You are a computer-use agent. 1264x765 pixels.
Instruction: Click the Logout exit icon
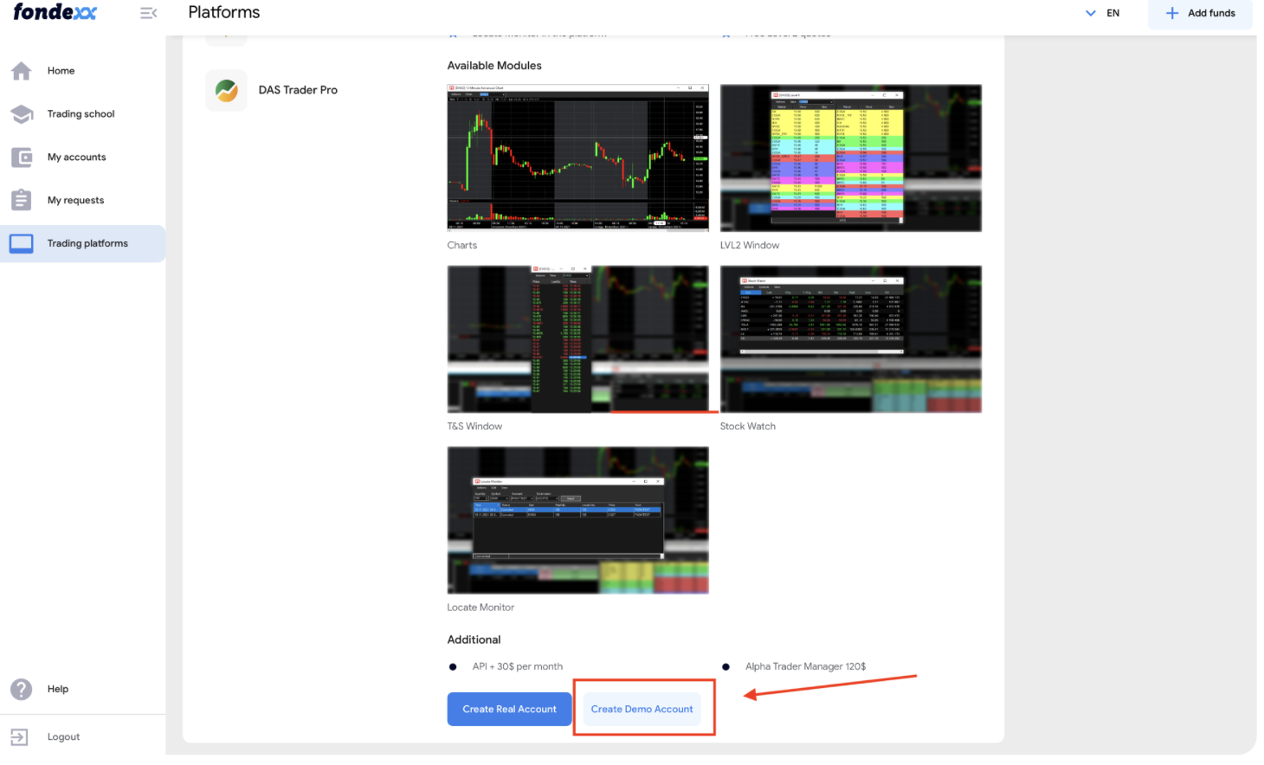(20, 736)
